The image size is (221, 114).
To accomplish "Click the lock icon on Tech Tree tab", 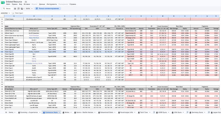I will pos(139,112).
